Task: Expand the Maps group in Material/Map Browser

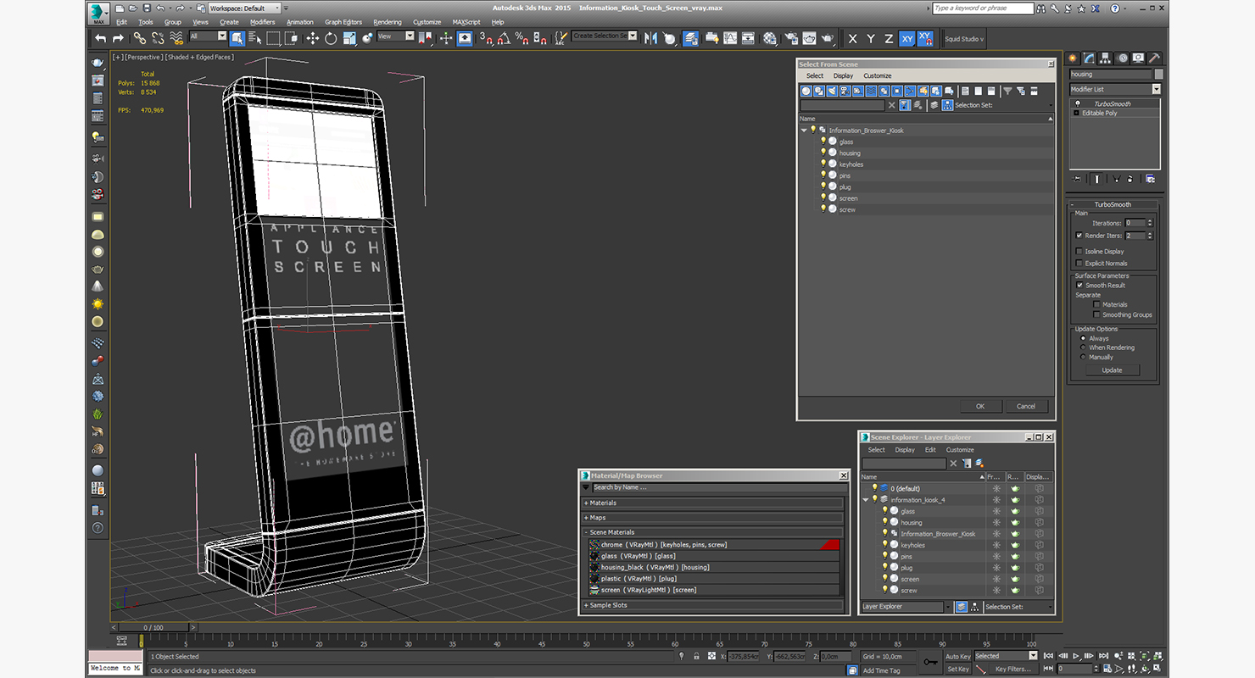Action: pyautogui.click(x=713, y=517)
